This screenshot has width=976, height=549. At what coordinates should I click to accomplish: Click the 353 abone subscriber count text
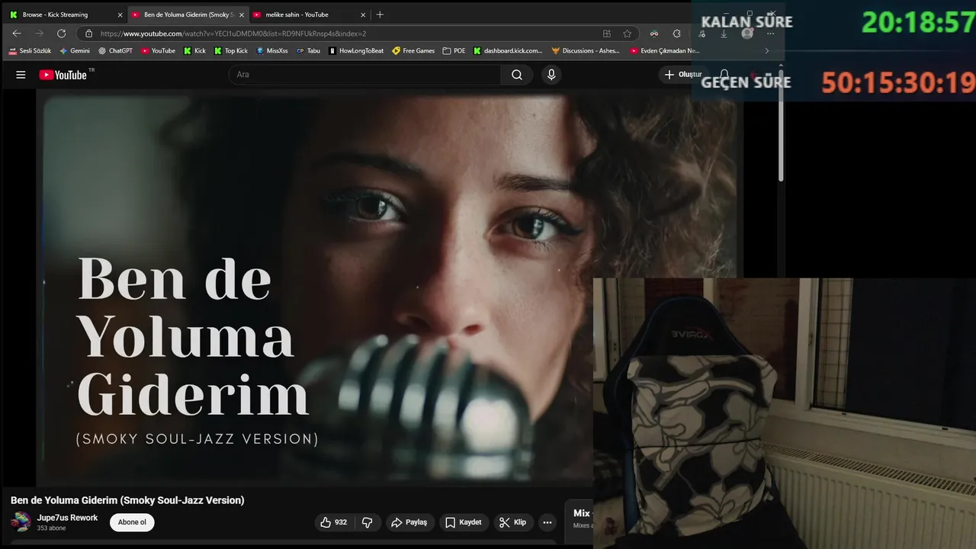[52, 528]
